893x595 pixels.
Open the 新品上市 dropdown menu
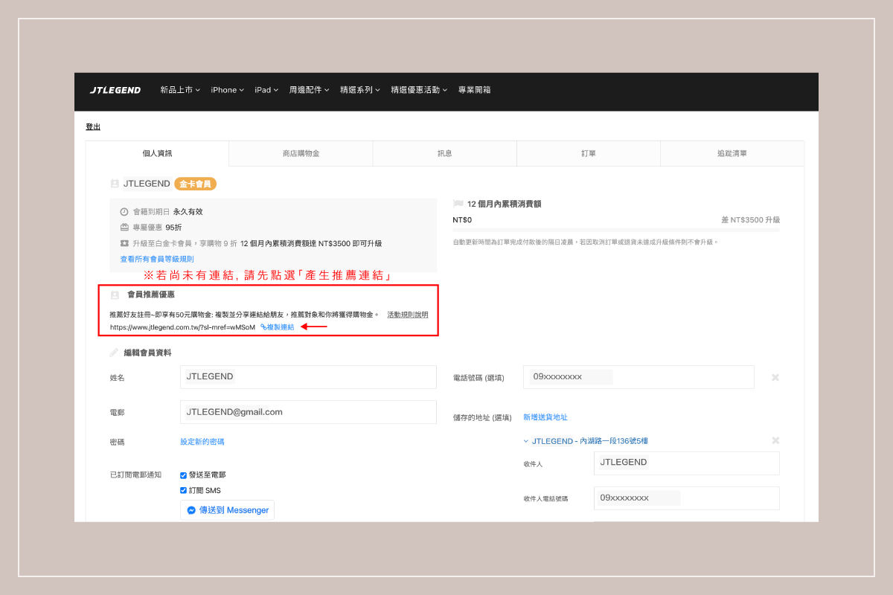[180, 90]
